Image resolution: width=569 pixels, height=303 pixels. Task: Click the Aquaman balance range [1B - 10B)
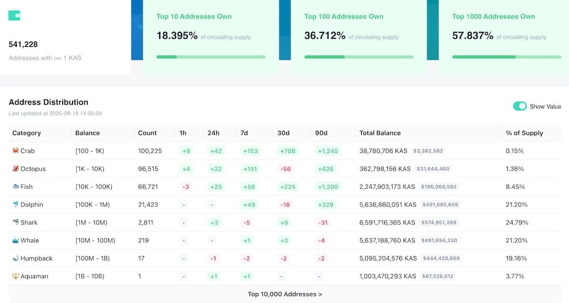[90, 276]
